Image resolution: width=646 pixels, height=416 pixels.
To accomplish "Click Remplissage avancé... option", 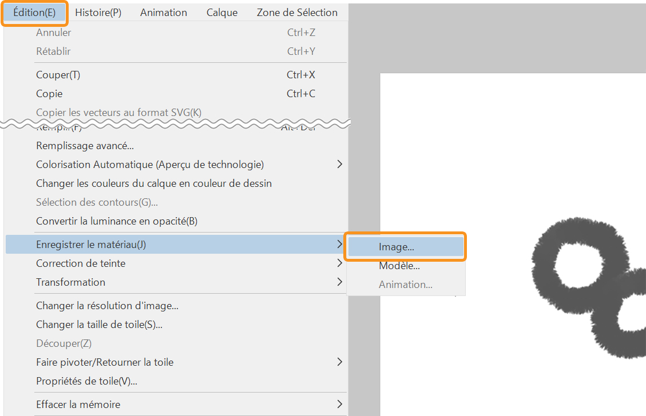I will pyautogui.click(x=85, y=146).
